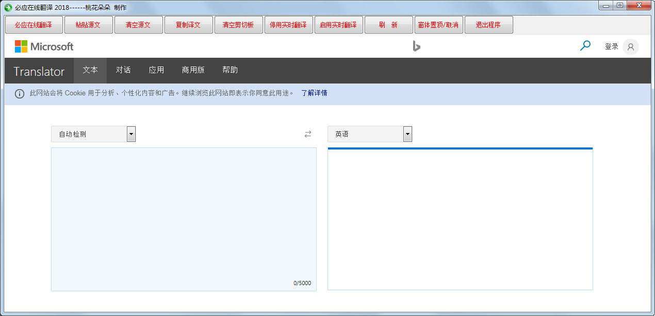Open the 自动检测 source language dropdown
Viewport: 655px width, 316px height.
(88, 134)
